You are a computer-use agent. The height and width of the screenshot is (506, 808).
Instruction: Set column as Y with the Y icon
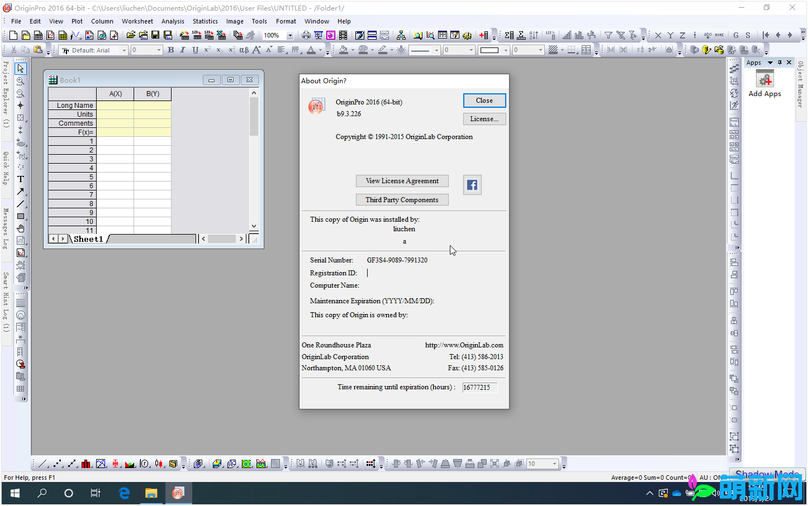[x=671, y=35]
